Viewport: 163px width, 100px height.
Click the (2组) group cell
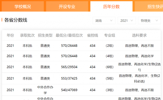click(109, 46)
